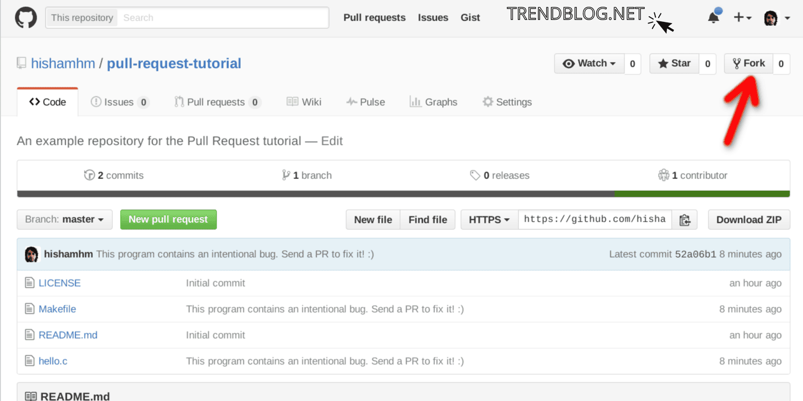Expand the account avatar dropdown caret
The width and height of the screenshot is (803, 401).
788,17
